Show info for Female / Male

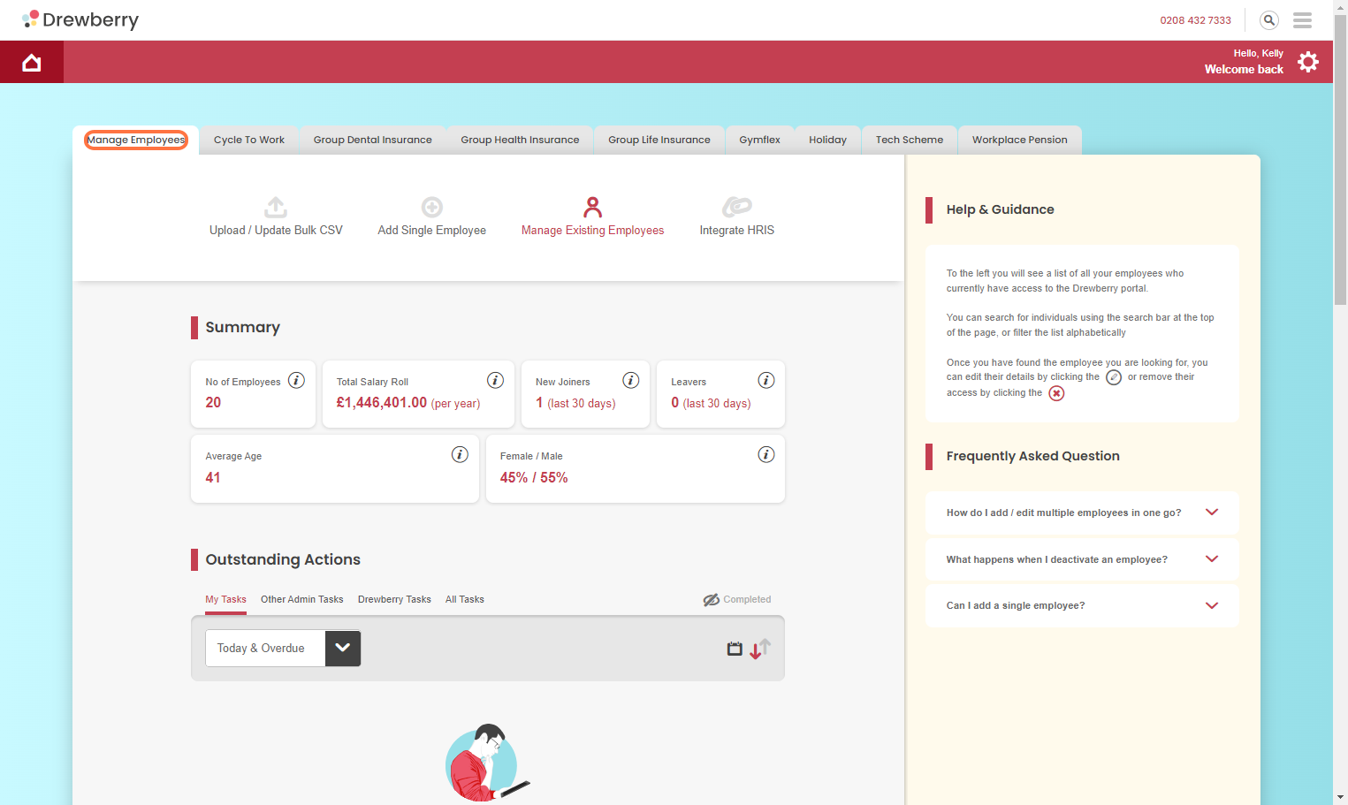point(766,454)
